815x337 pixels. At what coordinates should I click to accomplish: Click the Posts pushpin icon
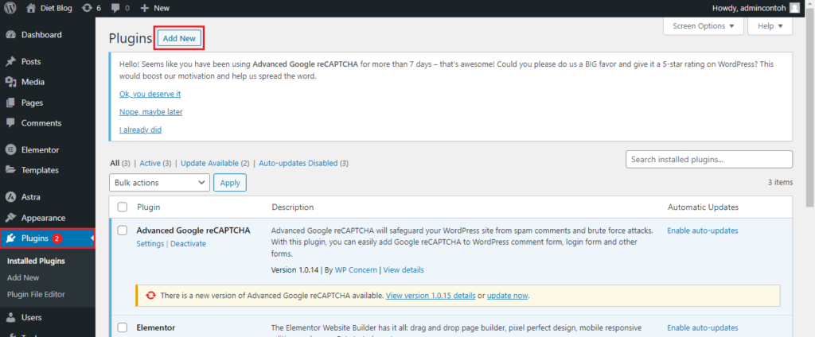10,61
